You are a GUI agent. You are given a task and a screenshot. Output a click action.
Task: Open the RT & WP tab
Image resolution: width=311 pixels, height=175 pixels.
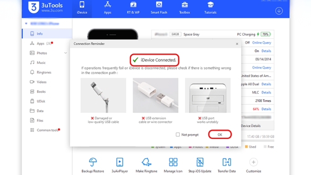point(133,8)
